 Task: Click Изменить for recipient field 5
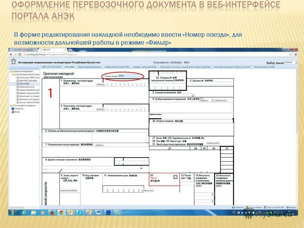[x=100, y=109]
